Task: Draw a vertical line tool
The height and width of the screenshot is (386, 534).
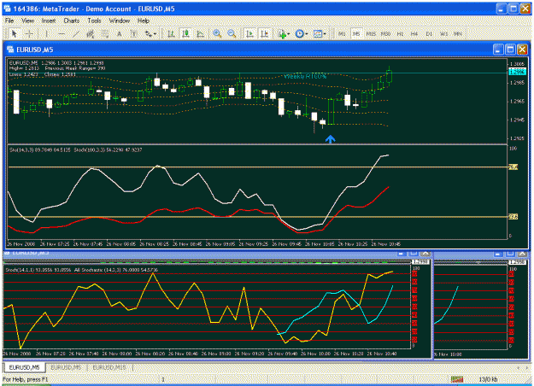Action: tap(46, 33)
